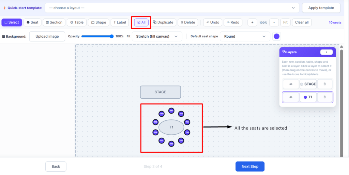Click the canvas vertical scrollbar
This screenshot has width=349, height=175.
pyautogui.click(x=342, y=103)
